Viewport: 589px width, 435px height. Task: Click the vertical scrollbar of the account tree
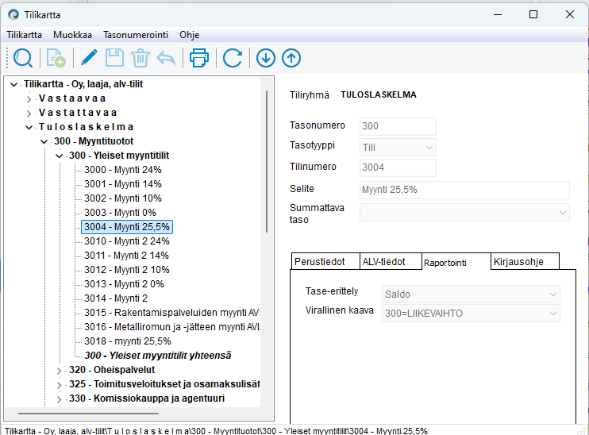coord(267,161)
